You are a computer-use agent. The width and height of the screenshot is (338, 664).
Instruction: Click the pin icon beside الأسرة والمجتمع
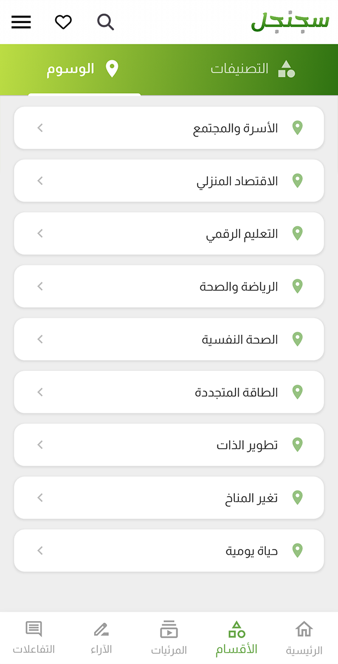[298, 127]
